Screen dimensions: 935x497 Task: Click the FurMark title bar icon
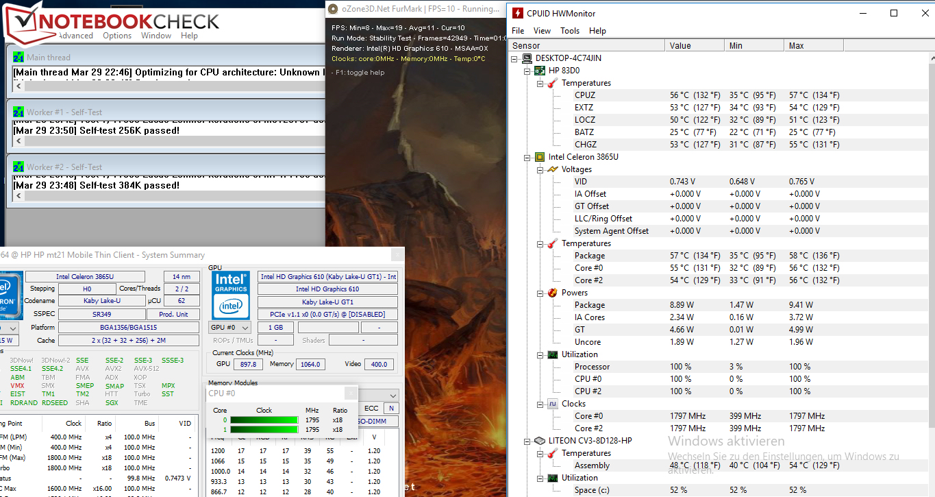[x=333, y=9]
